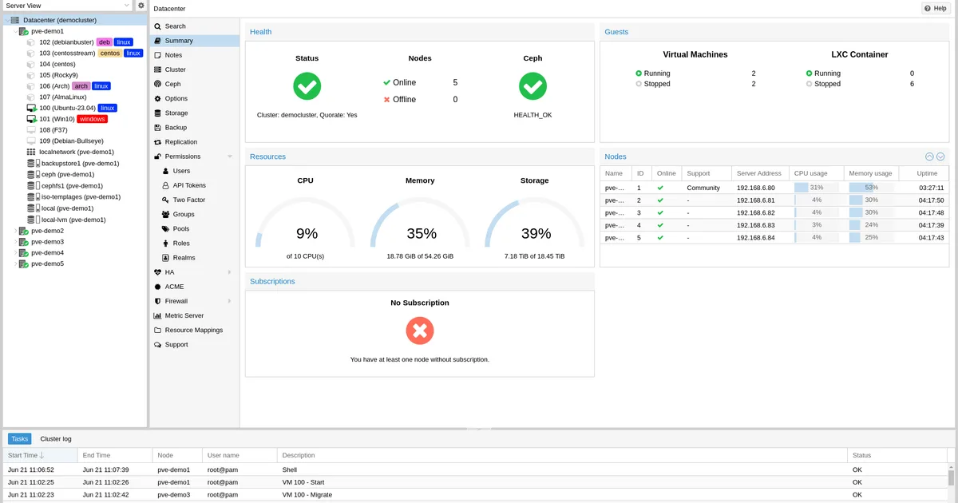
Task: Click the centos tag on container 103
Action: pyautogui.click(x=110, y=53)
